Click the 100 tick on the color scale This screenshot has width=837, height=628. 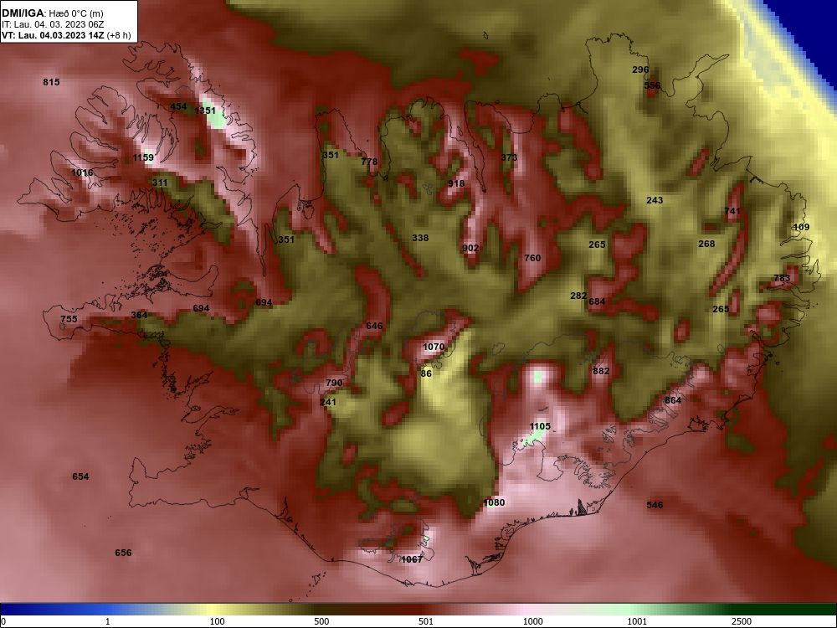218,621
